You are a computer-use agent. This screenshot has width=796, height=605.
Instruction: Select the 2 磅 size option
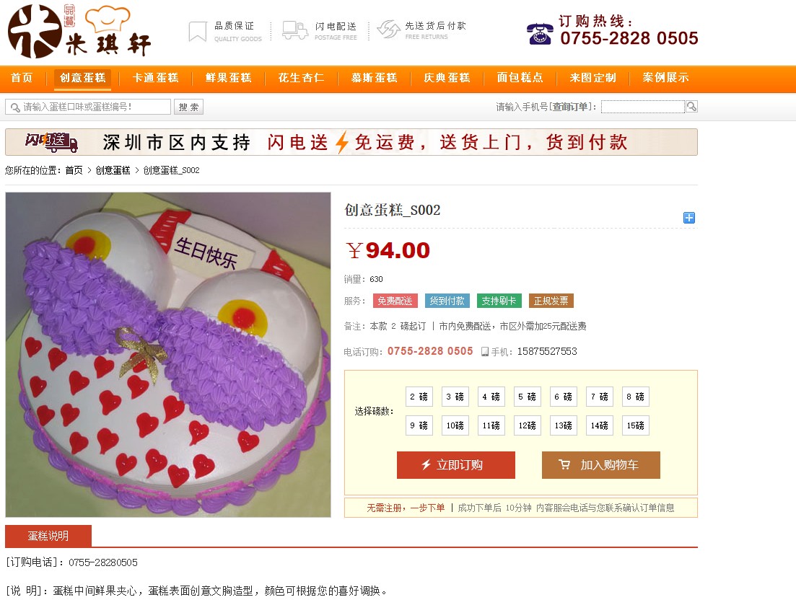tap(419, 397)
